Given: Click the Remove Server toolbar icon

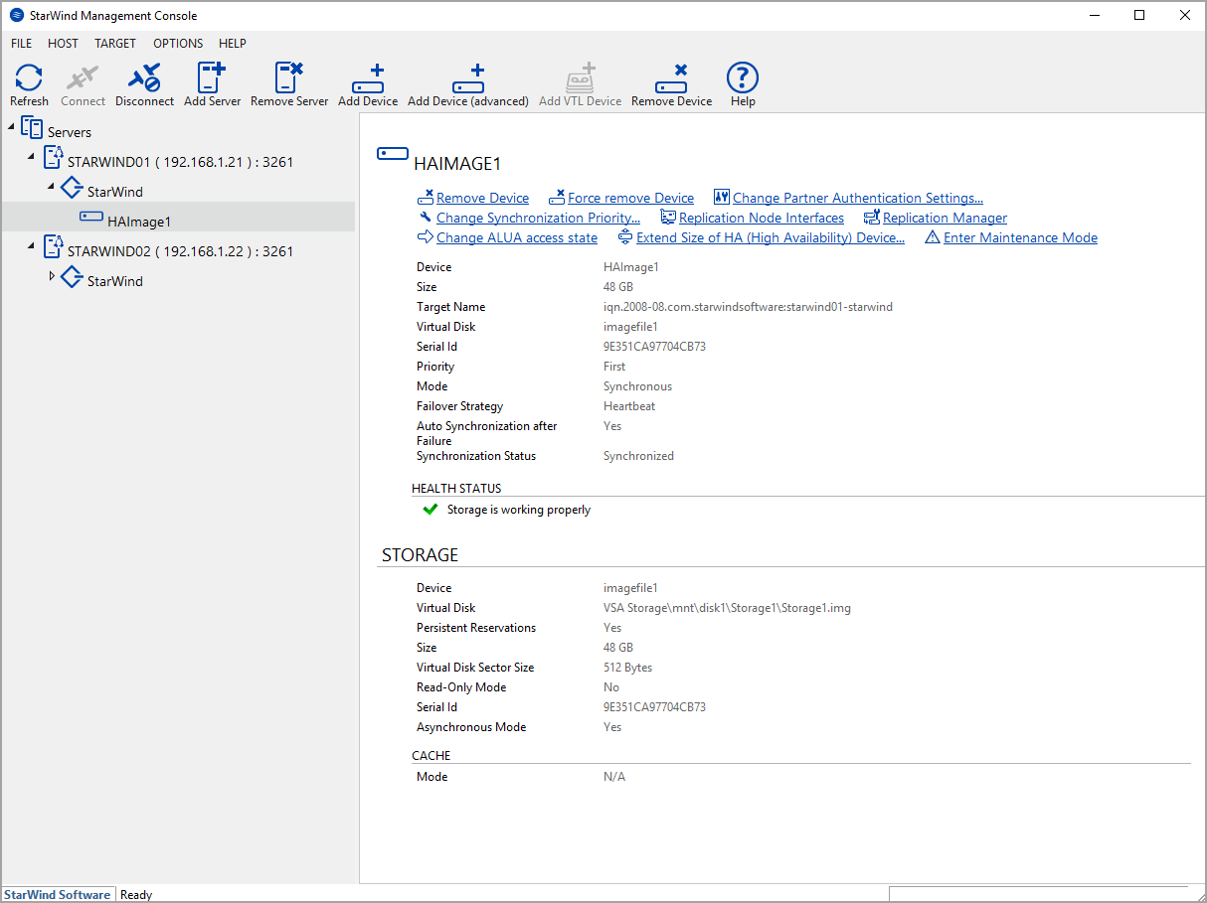Looking at the screenshot, I should pos(289,78).
